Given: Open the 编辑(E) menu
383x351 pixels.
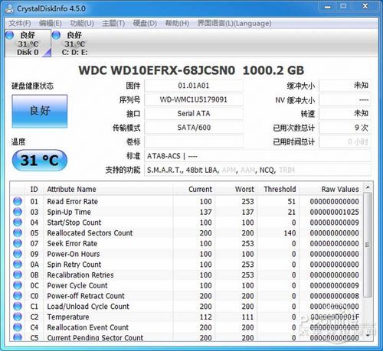Looking at the screenshot, I should point(51,24).
